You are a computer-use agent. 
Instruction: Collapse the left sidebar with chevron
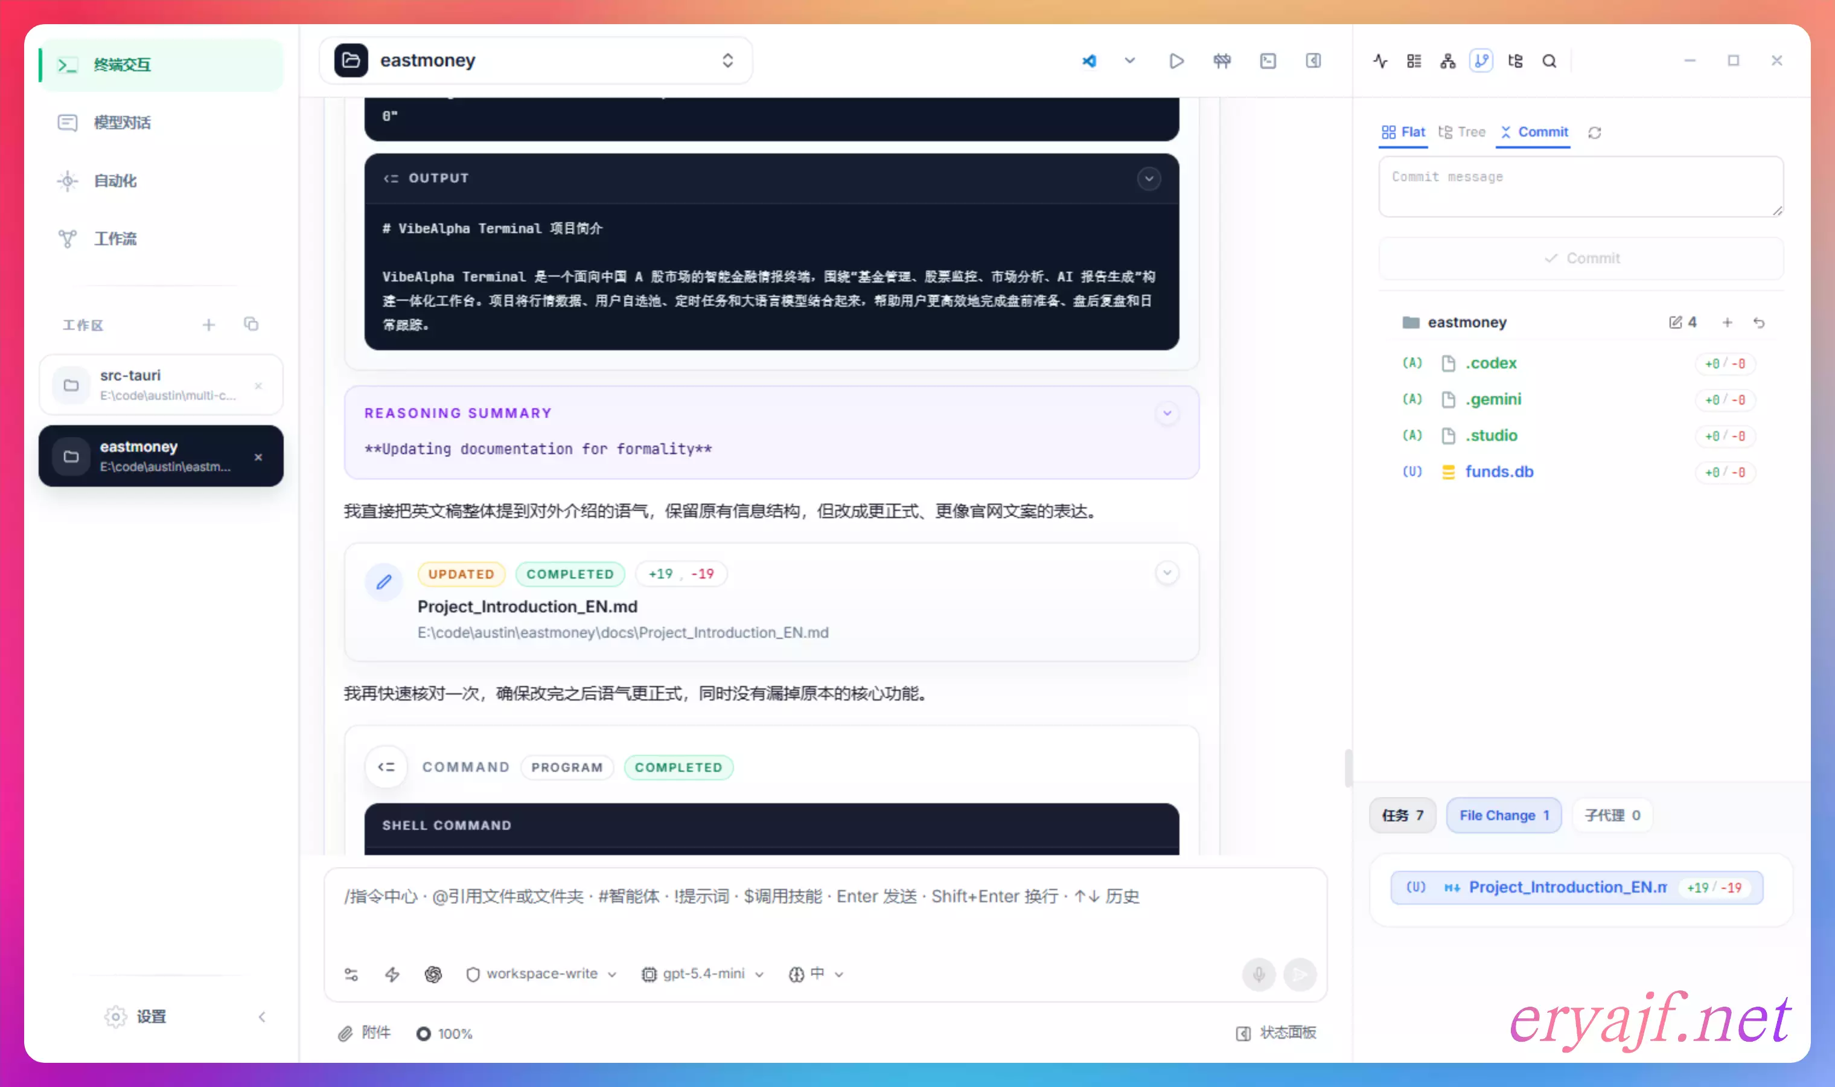(262, 1016)
